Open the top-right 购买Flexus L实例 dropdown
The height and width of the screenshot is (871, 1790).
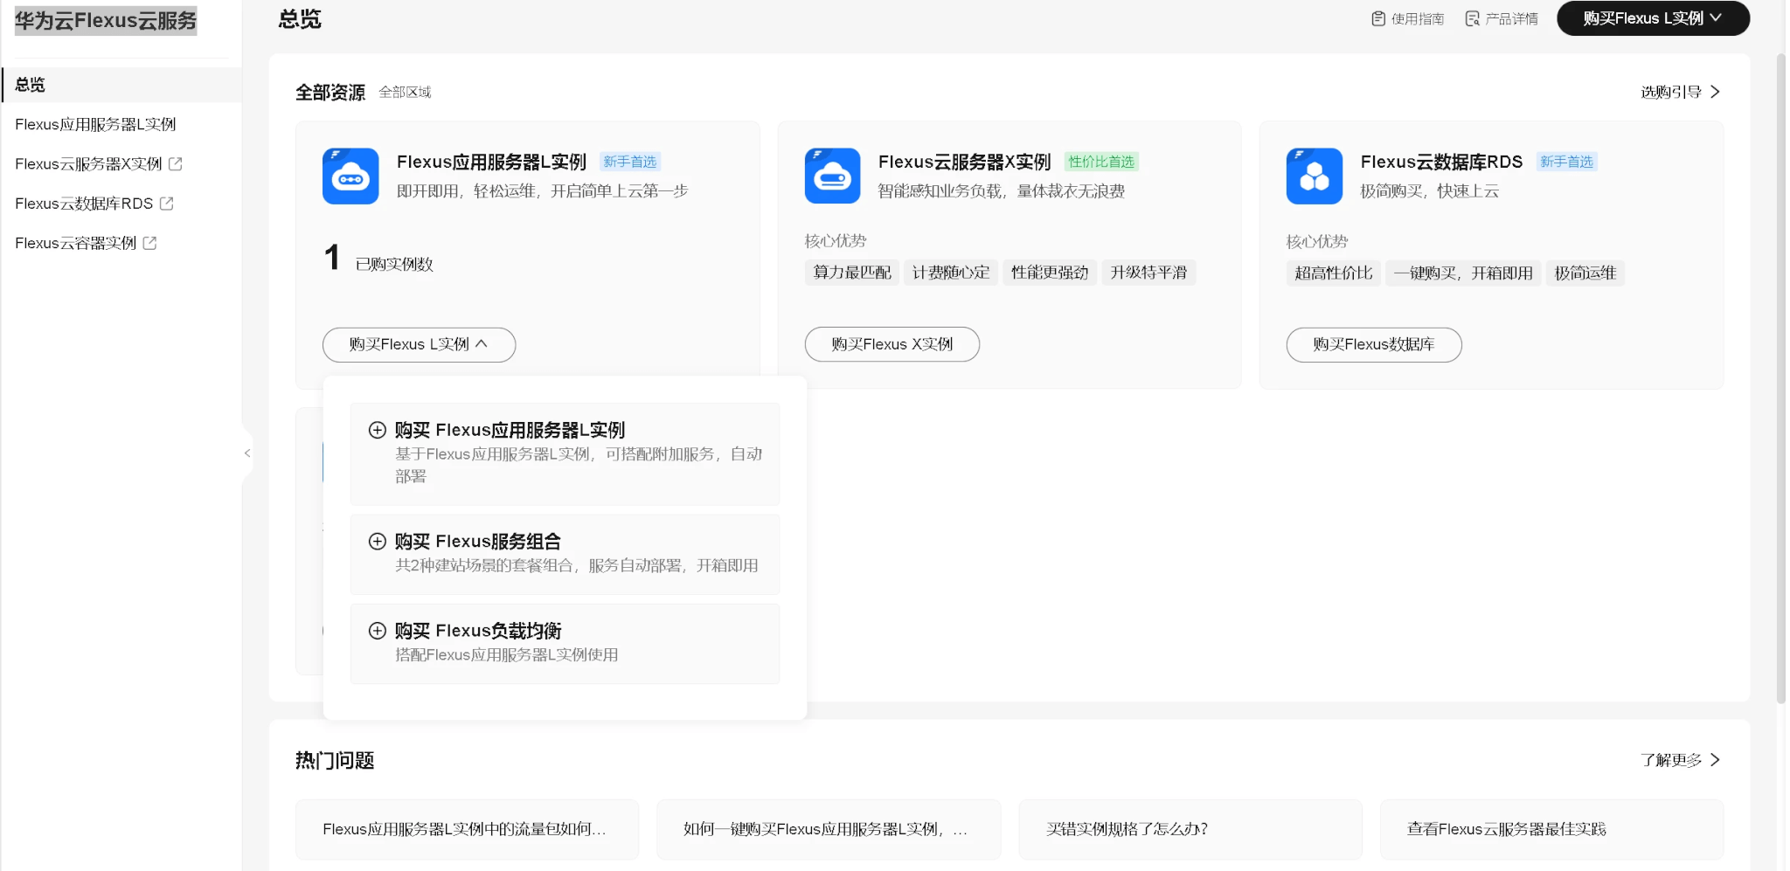pos(1653,18)
